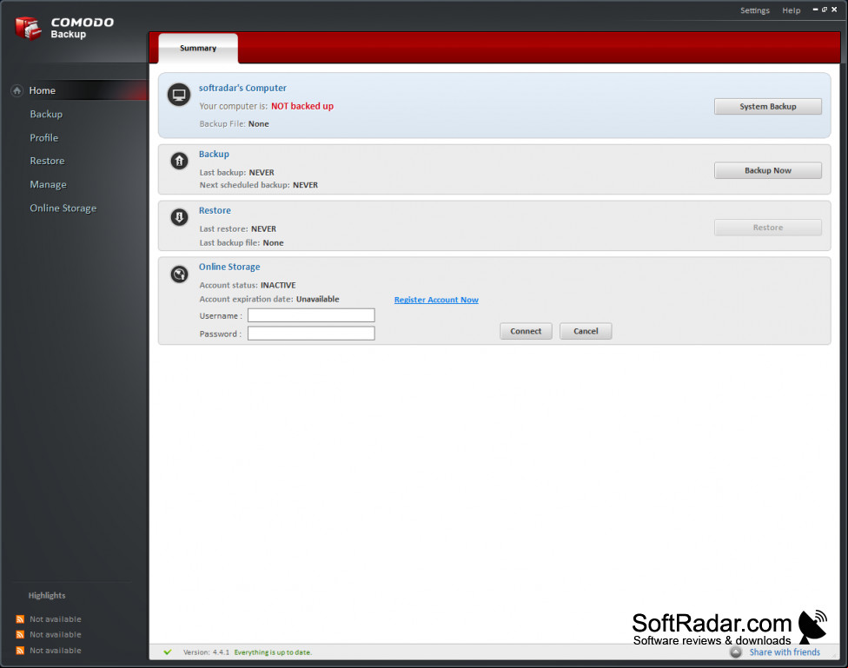
Task: Open the Help menu
Action: tap(792, 10)
